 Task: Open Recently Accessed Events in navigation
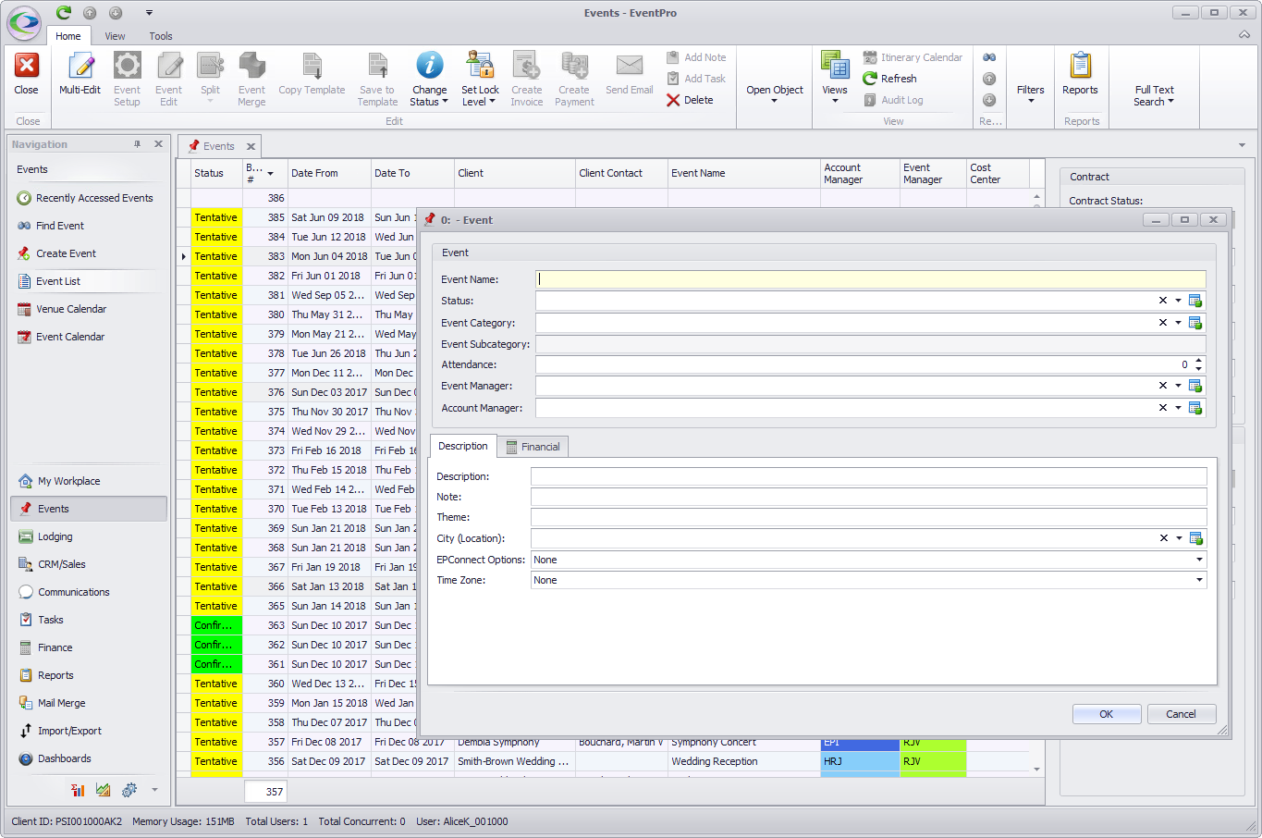[85, 198]
